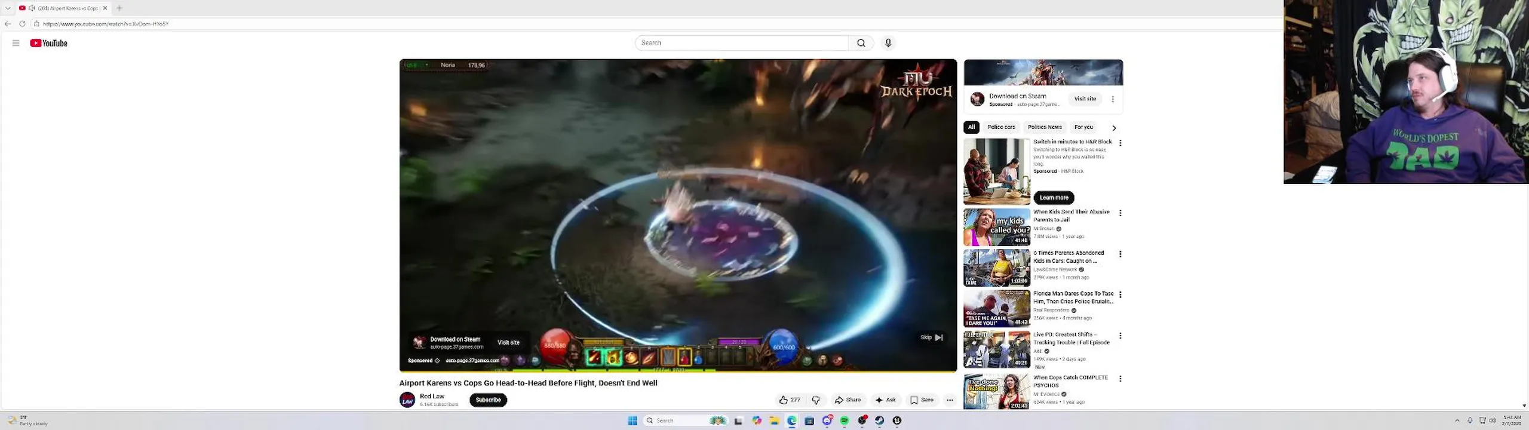Show hidden system tray icons chevron

[1457, 420]
